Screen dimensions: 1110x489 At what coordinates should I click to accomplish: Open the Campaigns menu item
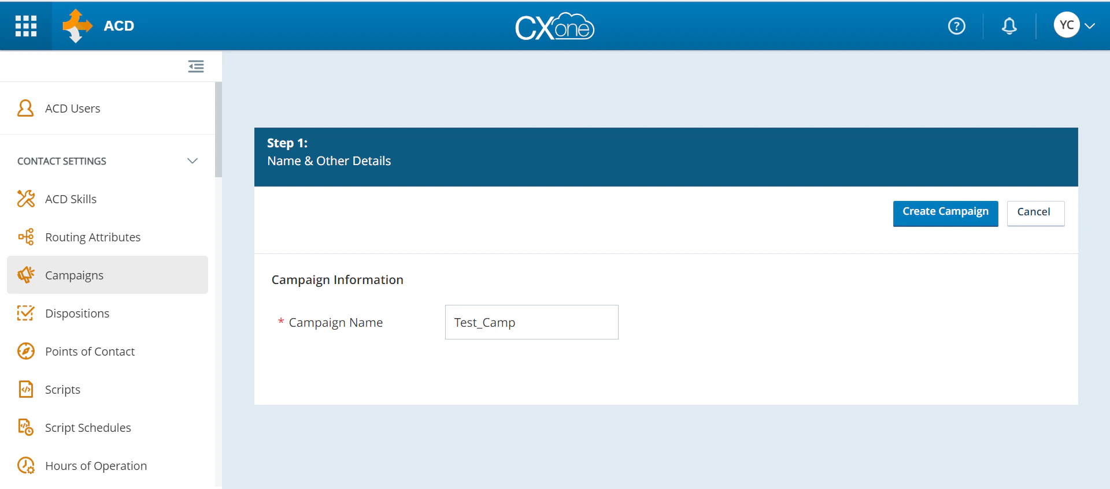coord(108,275)
